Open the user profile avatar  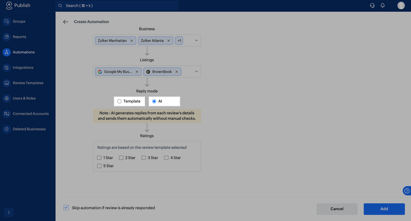coord(401,5)
